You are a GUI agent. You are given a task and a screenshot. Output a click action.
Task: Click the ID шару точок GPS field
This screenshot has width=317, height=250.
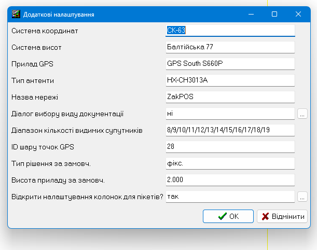pos(229,147)
